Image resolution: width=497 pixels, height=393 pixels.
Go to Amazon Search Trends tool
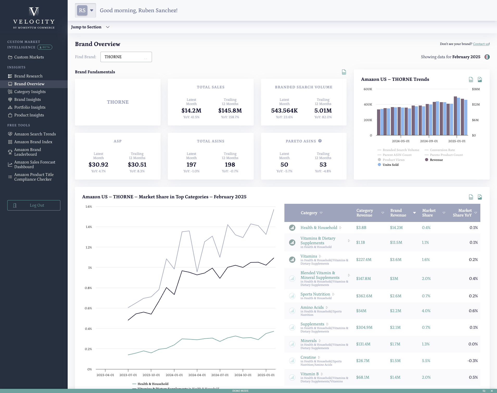pyautogui.click(x=35, y=134)
